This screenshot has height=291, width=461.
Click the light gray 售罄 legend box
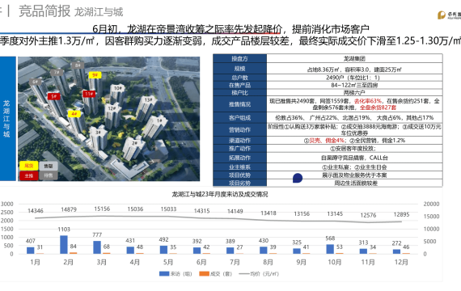pyautogui.click(x=49, y=166)
